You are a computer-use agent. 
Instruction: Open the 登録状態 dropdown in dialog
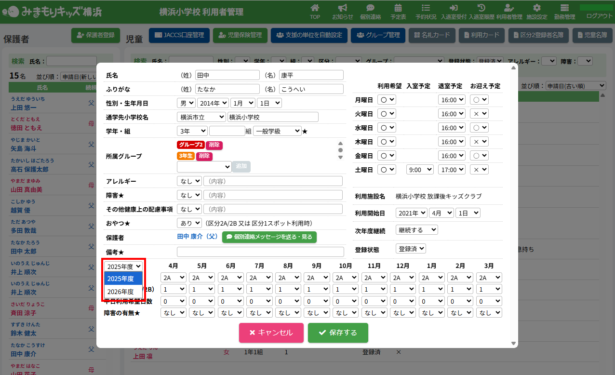(x=411, y=249)
